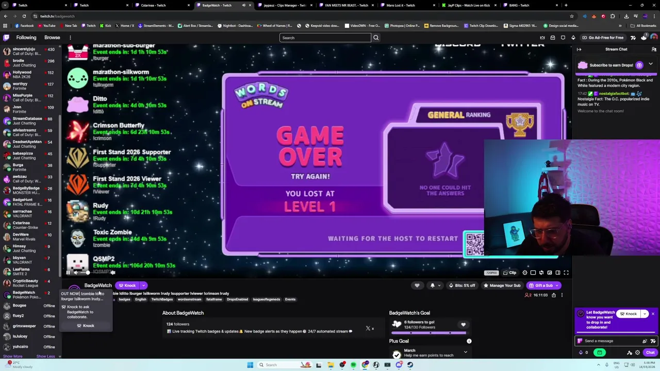660x371 pixels.
Task: Open followed channel StreamDatabase in sidebar
Action: point(29,121)
